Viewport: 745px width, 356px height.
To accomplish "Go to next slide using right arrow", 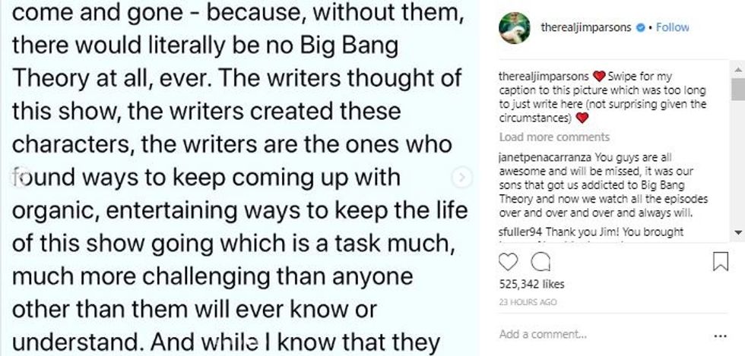I will pos(461,178).
